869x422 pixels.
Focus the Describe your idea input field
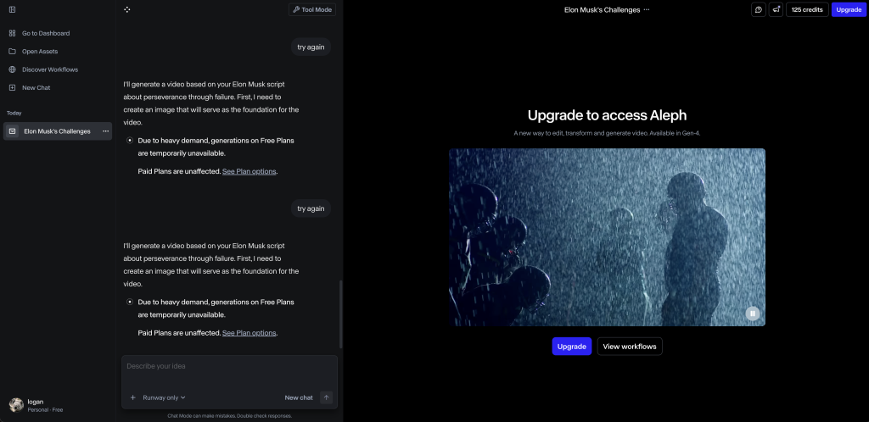coord(229,367)
